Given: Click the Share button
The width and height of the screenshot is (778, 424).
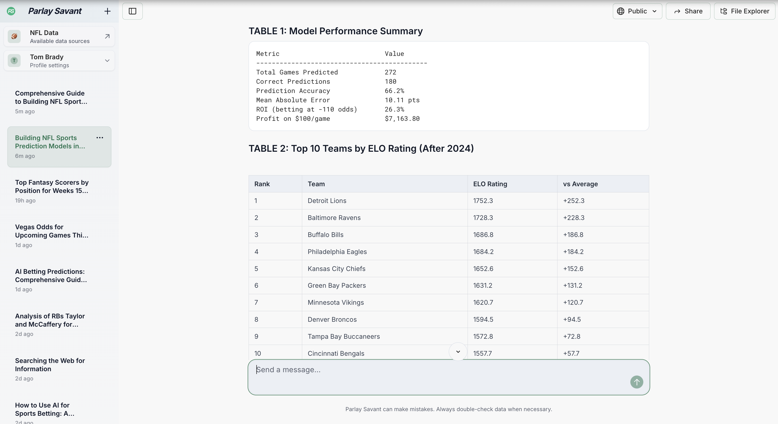Looking at the screenshot, I should tap(688, 11).
